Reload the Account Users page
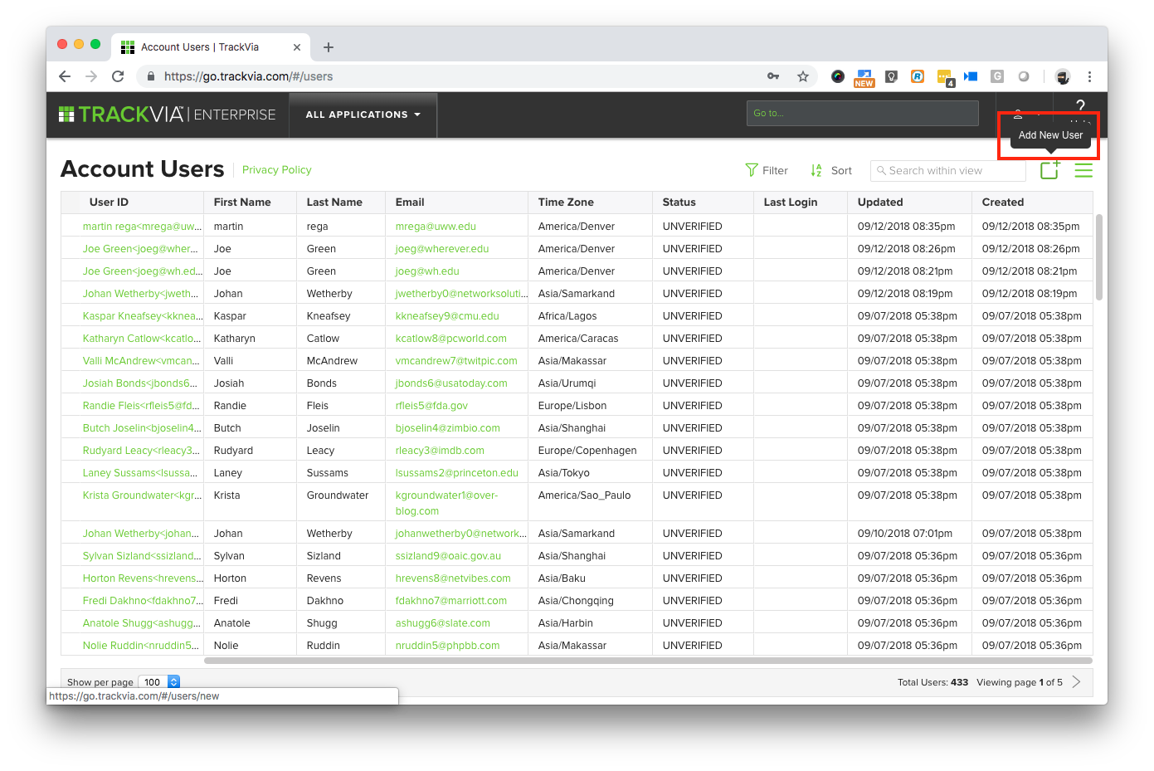 click(x=118, y=76)
